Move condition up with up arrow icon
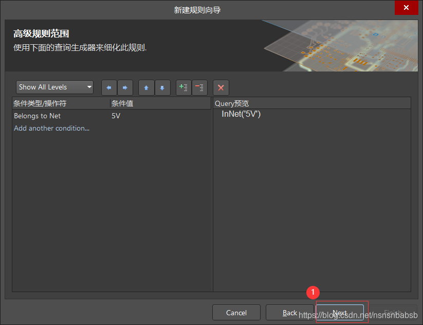Viewport: 423px width, 325px height. coord(146,87)
